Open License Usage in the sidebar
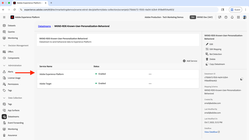Viewport: 249px width, 140px height. pos(14,78)
